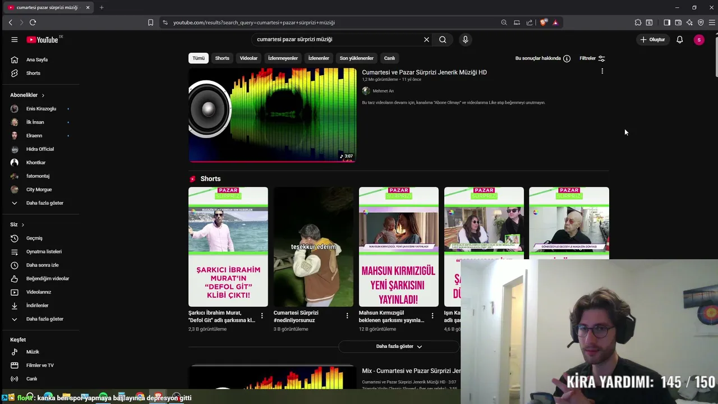The image size is (718, 404).
Task: Click the browser address bar URL
Action: point(254,22)
